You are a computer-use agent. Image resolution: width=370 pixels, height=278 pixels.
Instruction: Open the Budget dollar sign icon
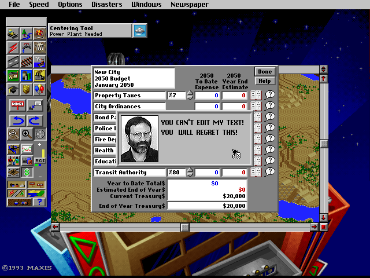(x=27, y=173)
